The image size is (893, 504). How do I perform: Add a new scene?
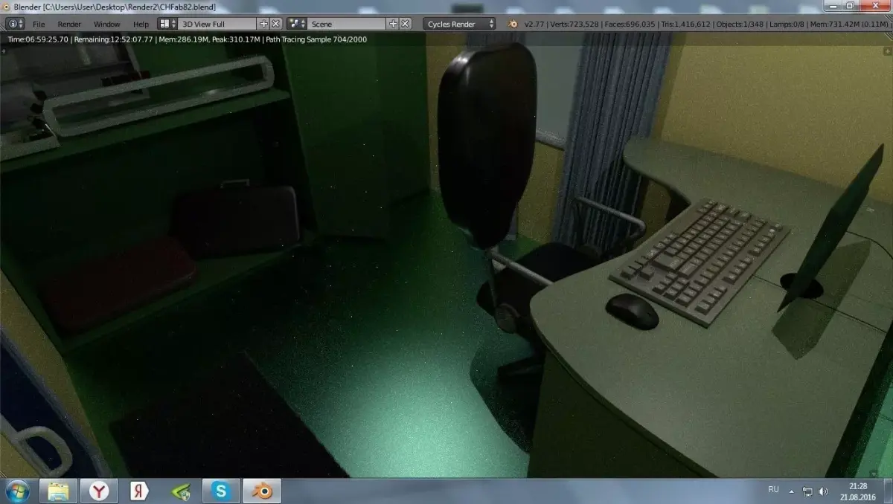pos(394,24)
